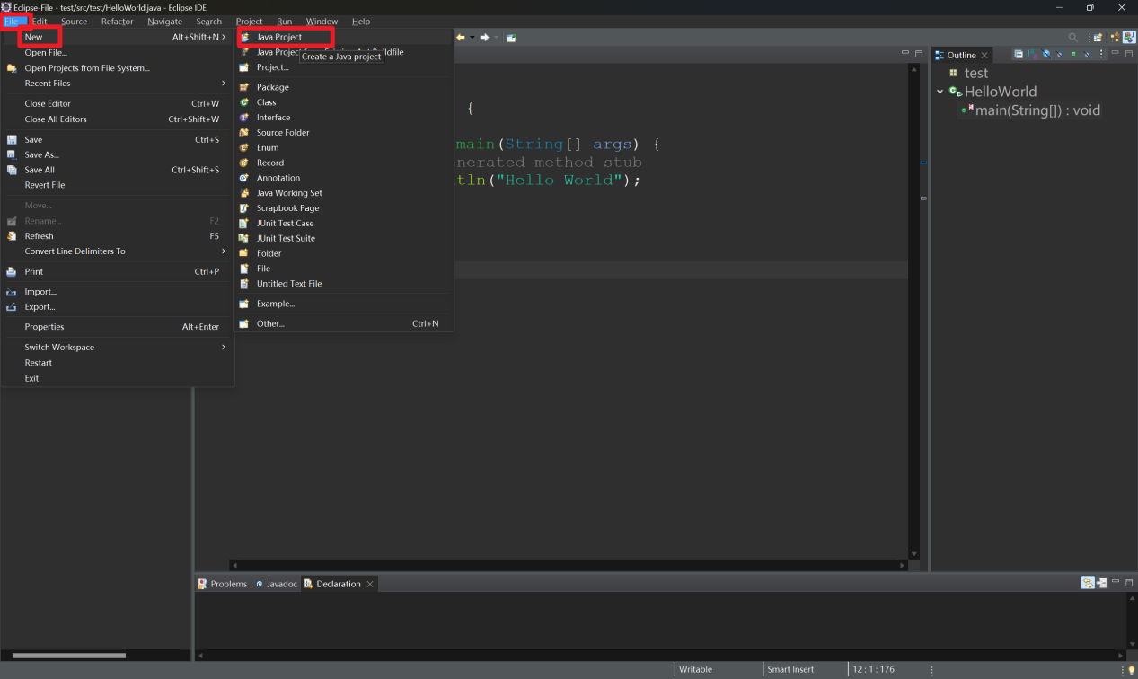Toggle alphabetical Sort in Outline view
The height and width of the screenshot is (679, 1138).
click(x=1032, y=54)
